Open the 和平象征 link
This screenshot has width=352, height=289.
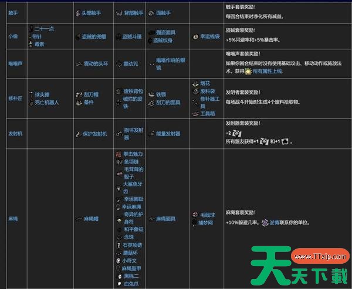(134, 229)
